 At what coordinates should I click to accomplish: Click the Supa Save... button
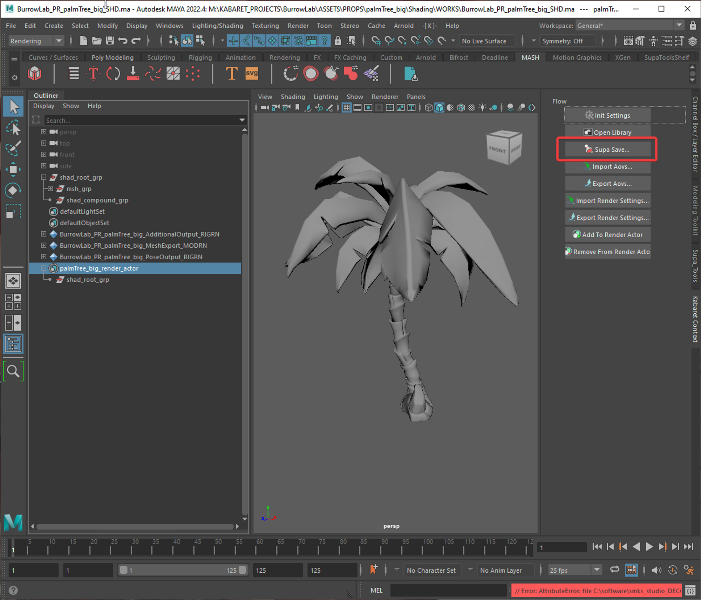[608, 150]
